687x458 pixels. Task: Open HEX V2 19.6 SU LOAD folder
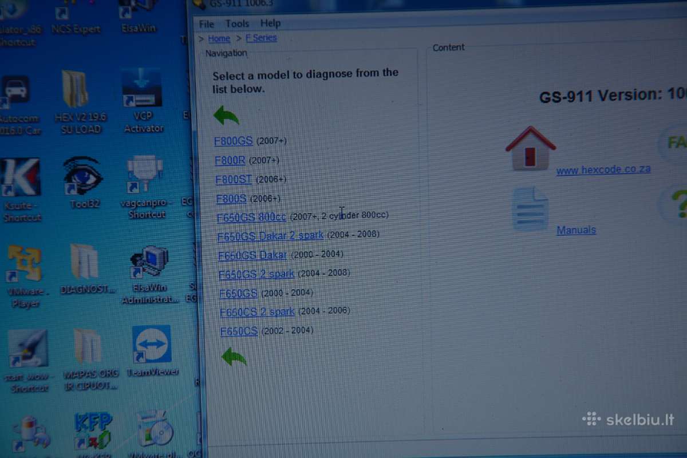(81, 102)
